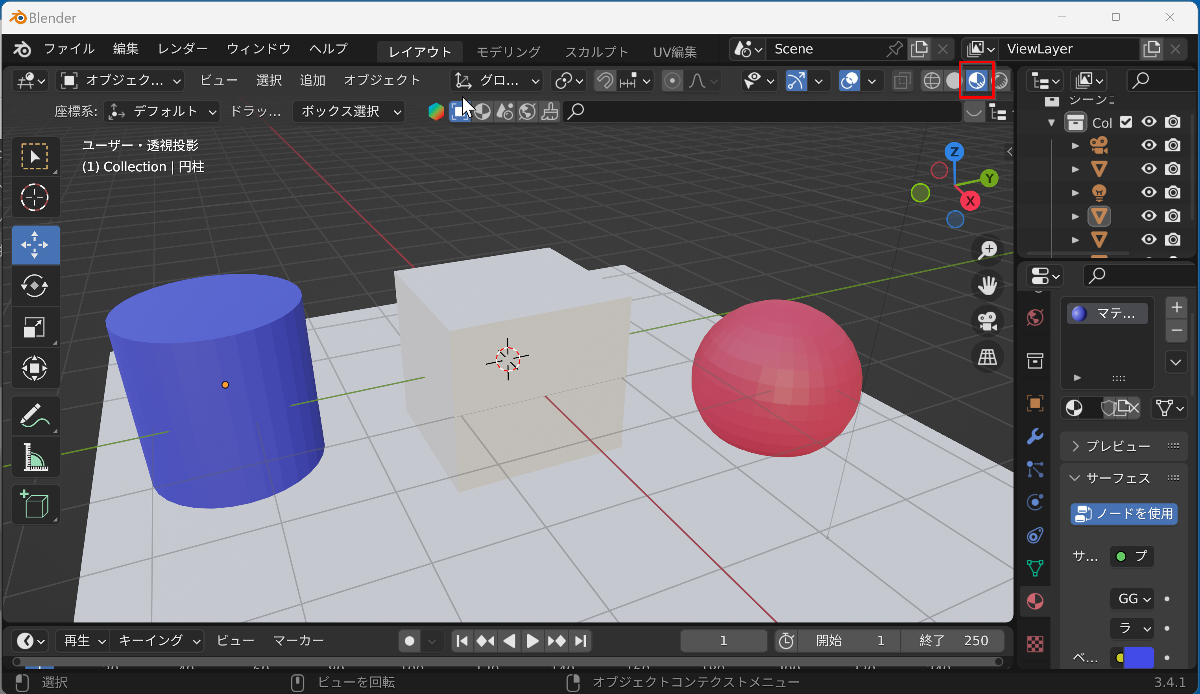Open the Render menu

[183, 49]
